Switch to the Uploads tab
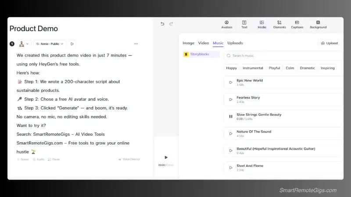351x197 pixels. 235,43
